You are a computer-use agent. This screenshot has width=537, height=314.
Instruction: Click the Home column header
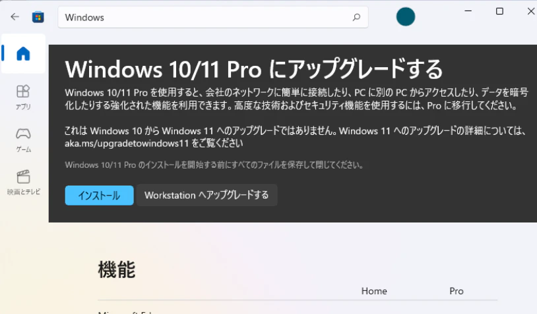(374, 291)
